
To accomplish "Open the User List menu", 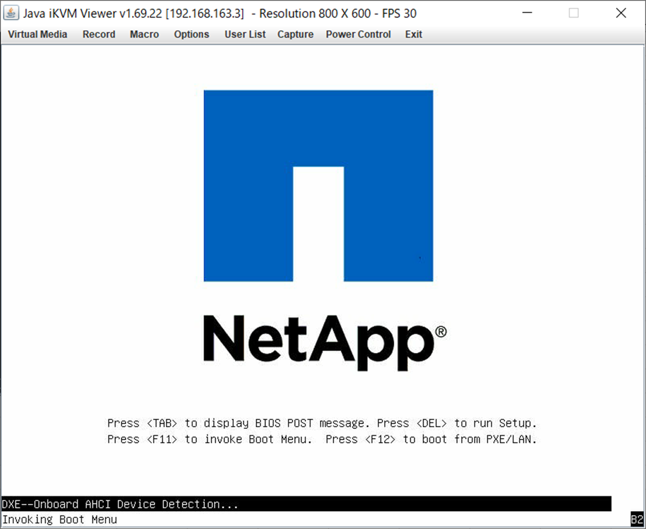I will coord(245,34).
